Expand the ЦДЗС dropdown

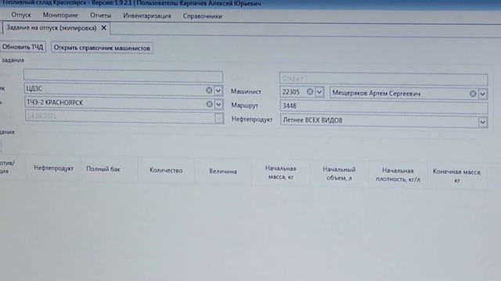(x=218, y=91)
